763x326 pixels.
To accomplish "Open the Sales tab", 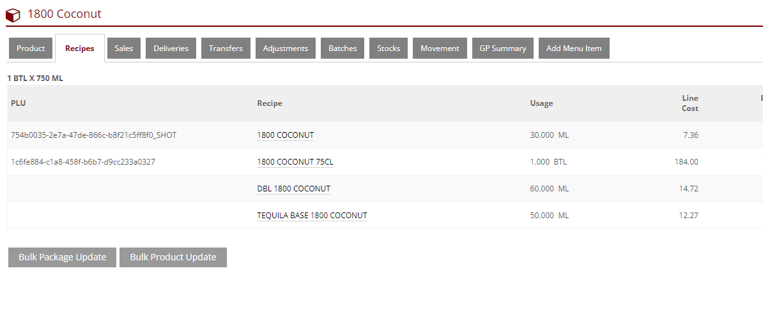I will (x=124, y=48).
